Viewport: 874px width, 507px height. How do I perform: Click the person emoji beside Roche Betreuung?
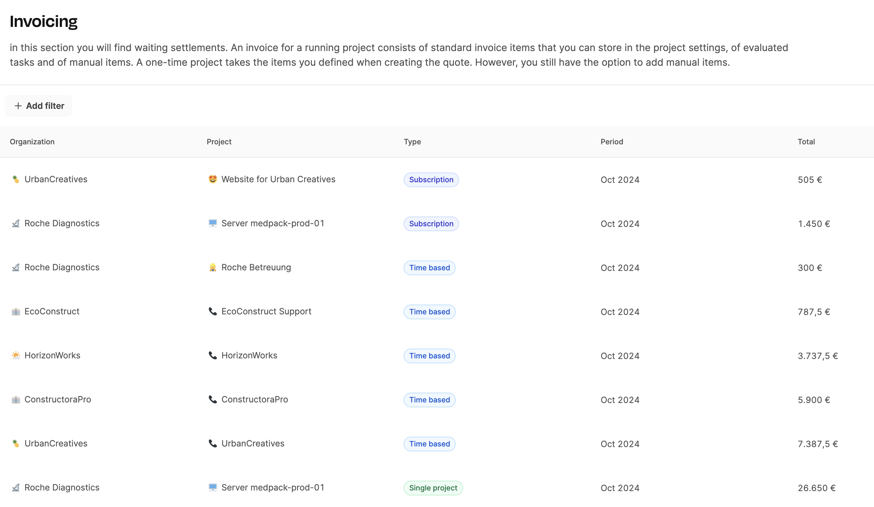213,267
